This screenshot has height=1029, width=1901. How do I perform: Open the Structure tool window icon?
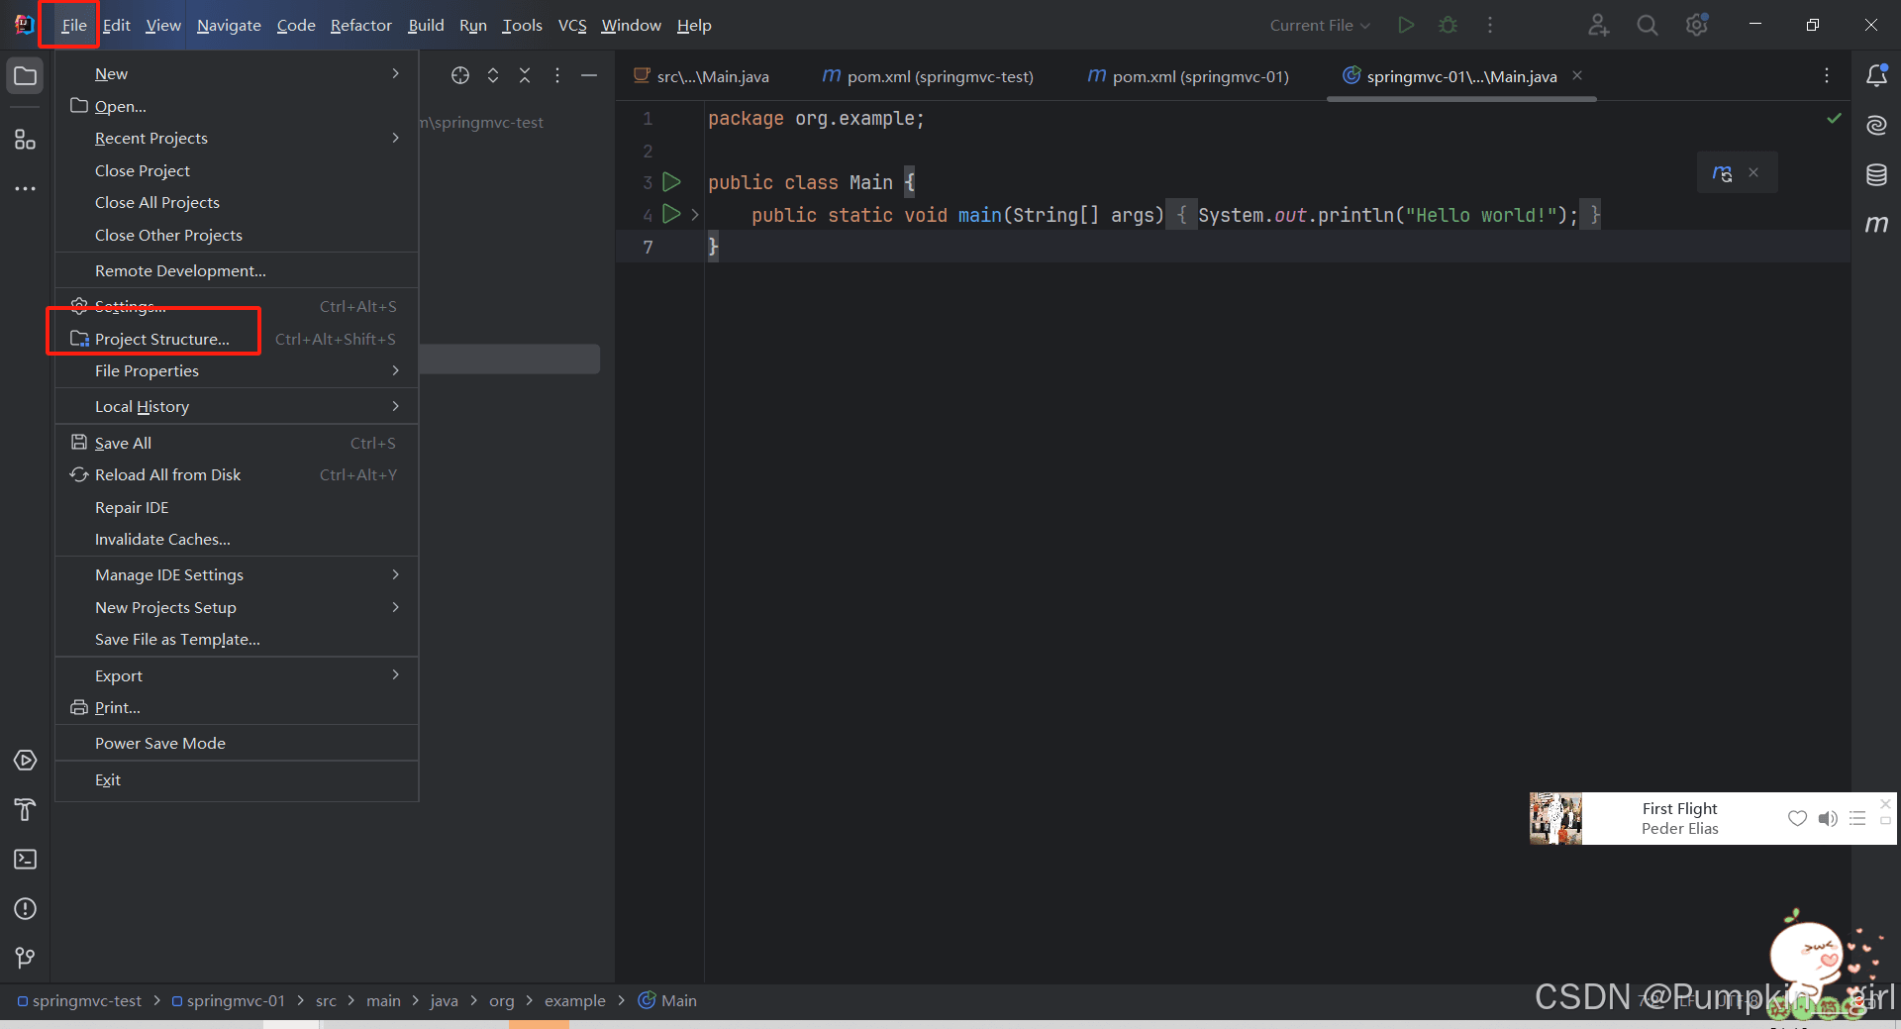(x=26, y=140)
